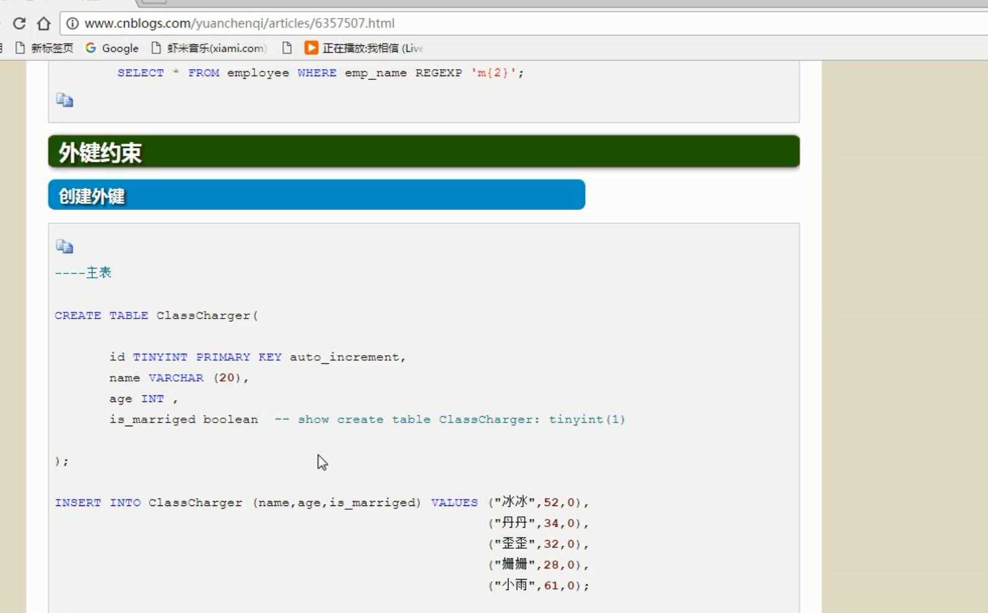Screen dimensions: 988x613
Task: View site information icon in address bar
Action: click(x=72, y=24)
